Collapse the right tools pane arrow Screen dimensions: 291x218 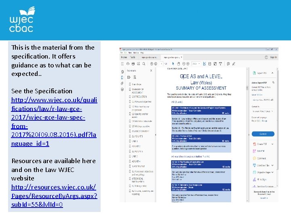coord(249,135)
